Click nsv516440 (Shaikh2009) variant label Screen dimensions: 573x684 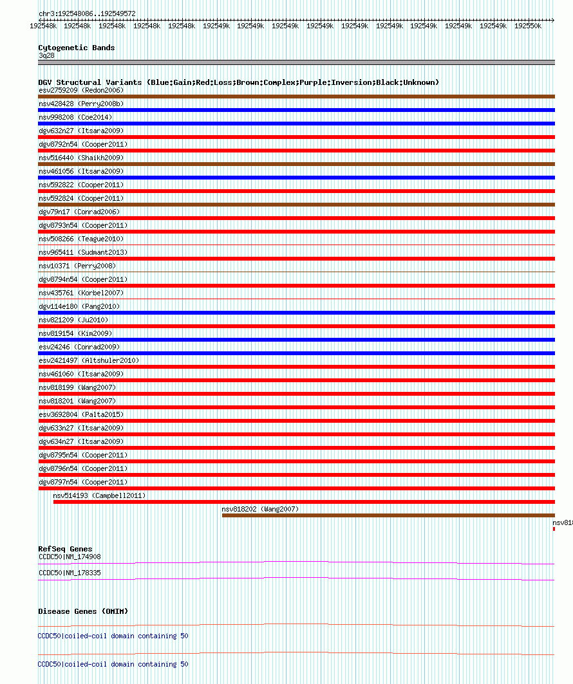pos(81,158)
